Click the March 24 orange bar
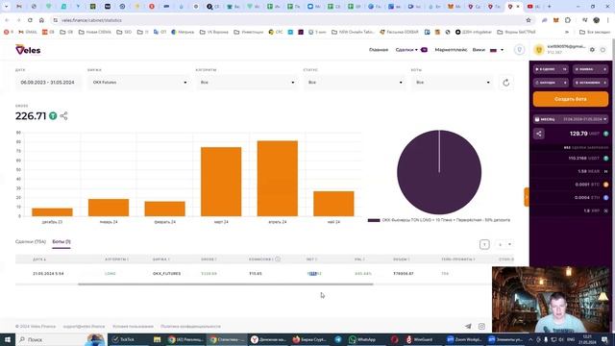This screenshot has width=615, height=346. [x=221, y=182]
